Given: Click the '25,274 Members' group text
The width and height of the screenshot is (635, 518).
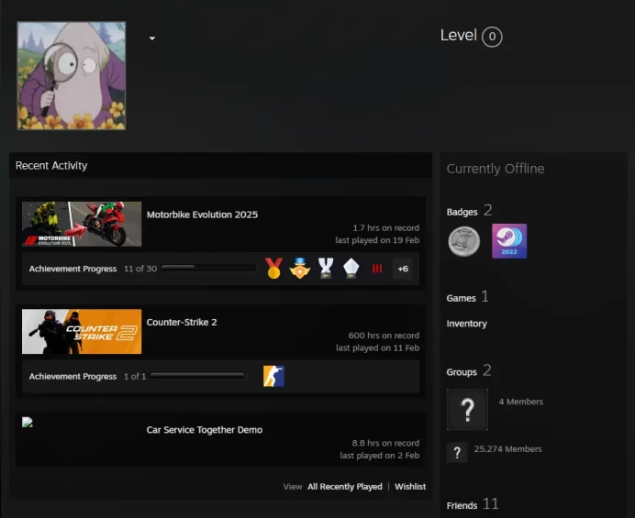Looking at the screenshot, I should [507, 449].
